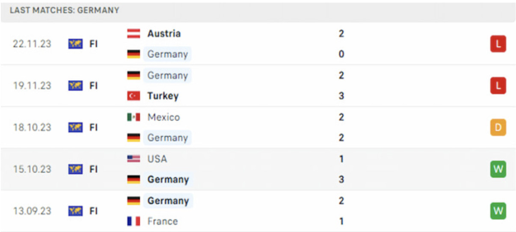Click the green W badge for the USA match
This screenshot has width=516, height=232.
[x=498, y=169]
